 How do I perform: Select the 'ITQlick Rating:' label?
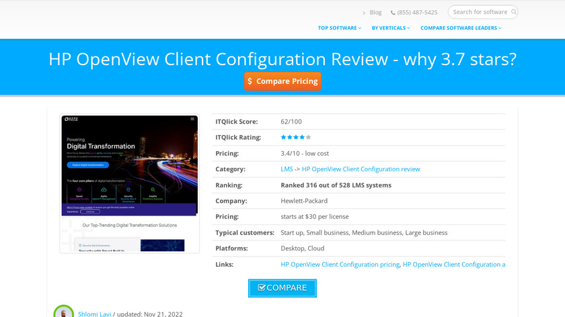coord(238,138)
